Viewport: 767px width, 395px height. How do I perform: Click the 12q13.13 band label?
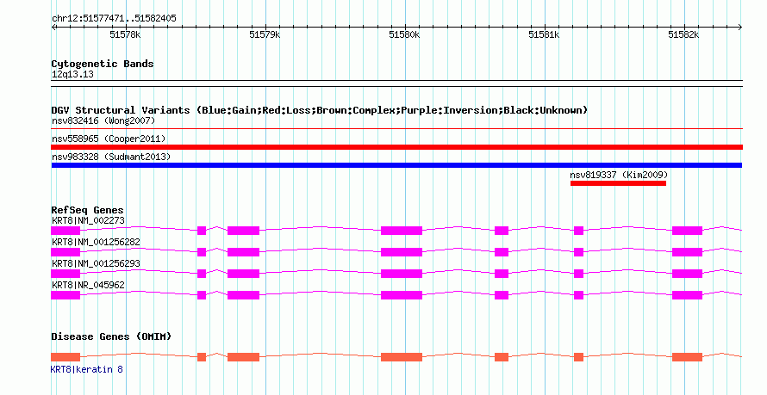pos(72,75)
